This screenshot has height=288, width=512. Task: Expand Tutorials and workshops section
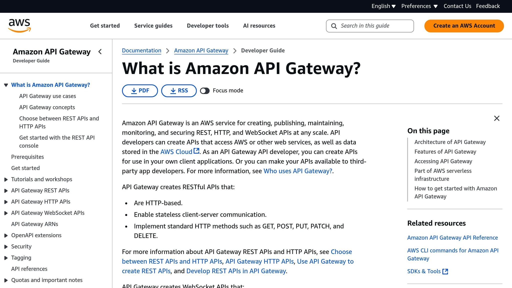click(x=6, y=179)
